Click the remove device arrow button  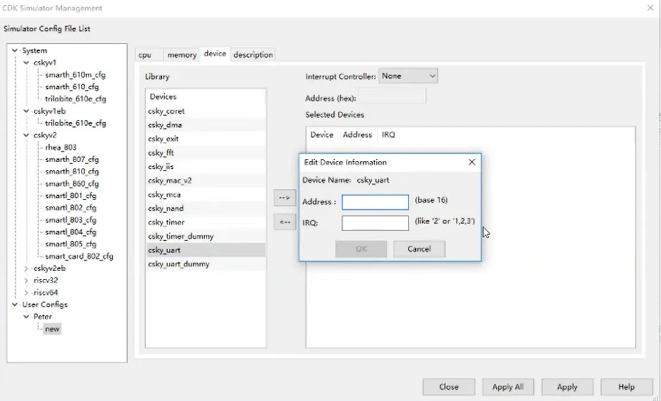[x=285, y=222]
